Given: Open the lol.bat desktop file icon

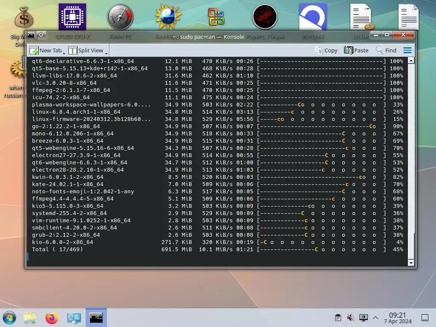Looking at the screenshot, I should [361, 21].
